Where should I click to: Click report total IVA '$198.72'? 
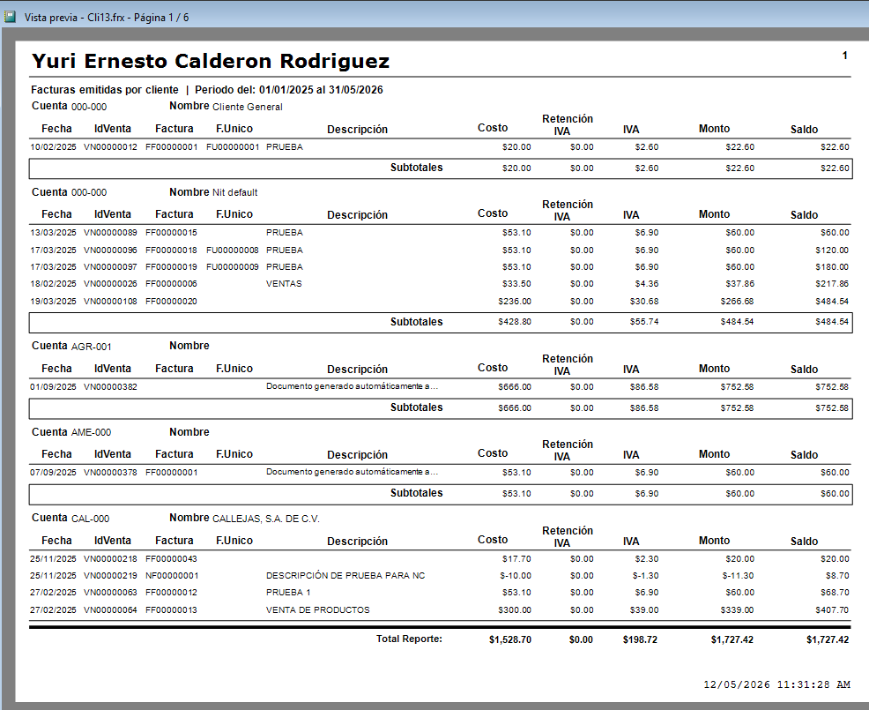(x=640, y=639)
